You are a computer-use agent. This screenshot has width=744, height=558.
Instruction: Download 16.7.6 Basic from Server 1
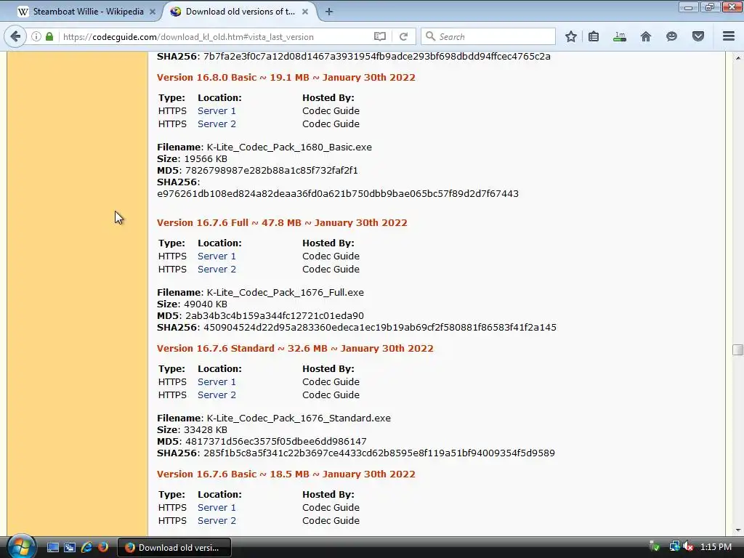click(x=217, y=508)
